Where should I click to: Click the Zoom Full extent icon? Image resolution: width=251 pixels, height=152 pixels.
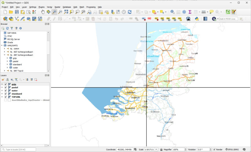pos(66,12)
